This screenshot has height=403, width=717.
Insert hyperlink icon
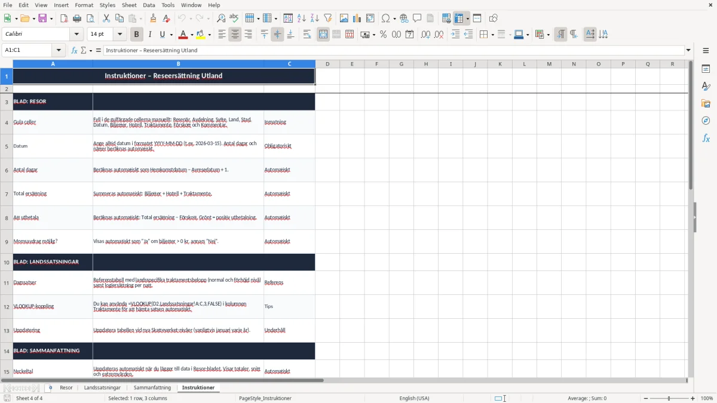pyautogui.click(x=405, y=19)
